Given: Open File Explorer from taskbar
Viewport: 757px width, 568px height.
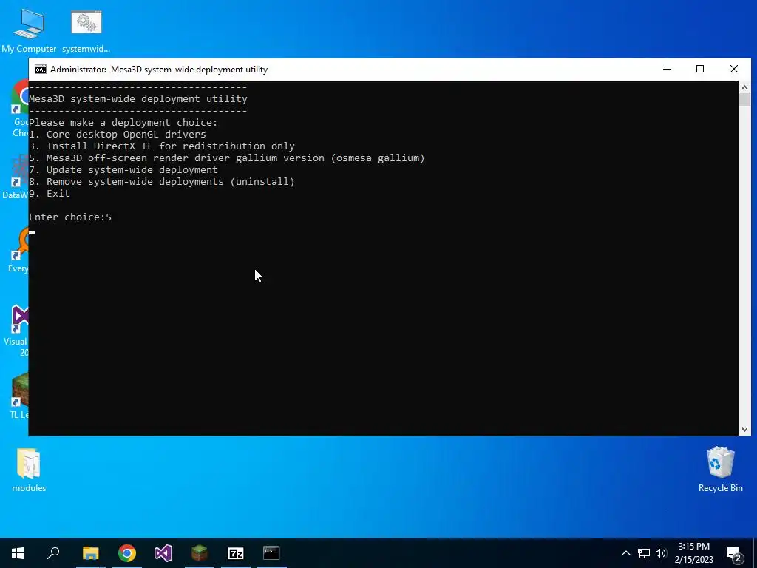Looking at the screenshot, I should click(x=90, y=553).
